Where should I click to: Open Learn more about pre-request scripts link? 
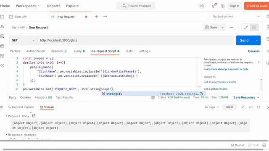226,69
